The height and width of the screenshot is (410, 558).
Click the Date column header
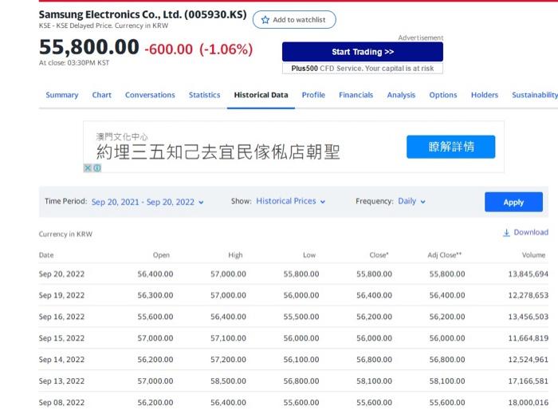(46, 255)
